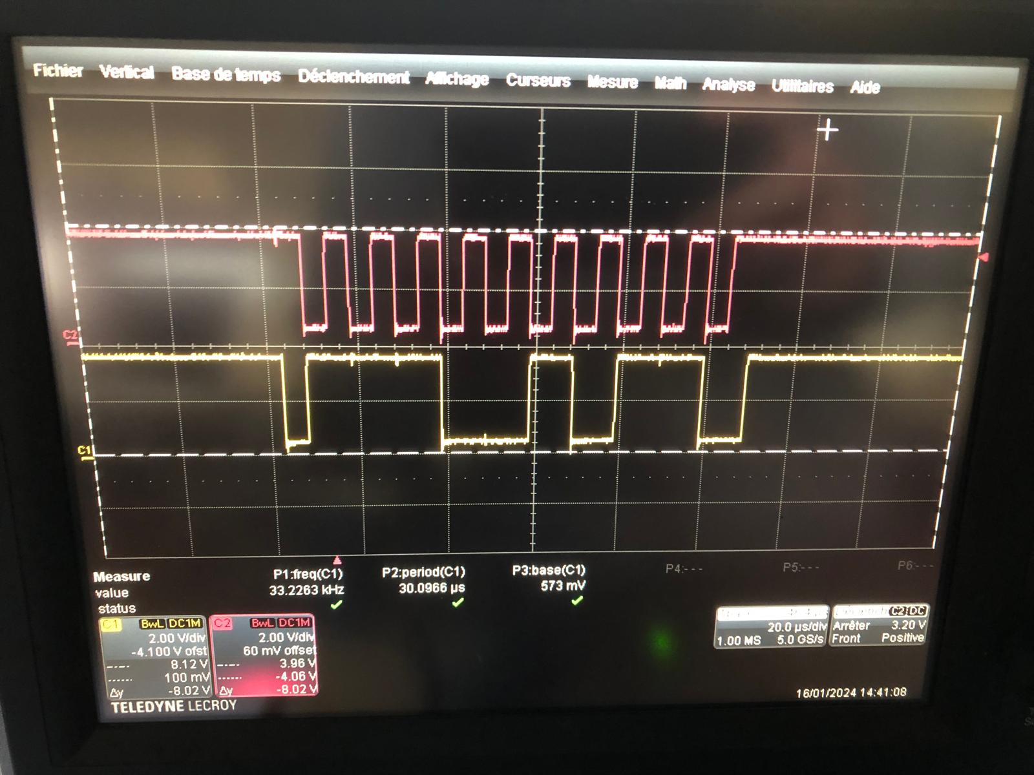Image resolution: width=1034 pixels, height=775 pixels.
Task: Open the Aide menu
Action: [865, 87]
